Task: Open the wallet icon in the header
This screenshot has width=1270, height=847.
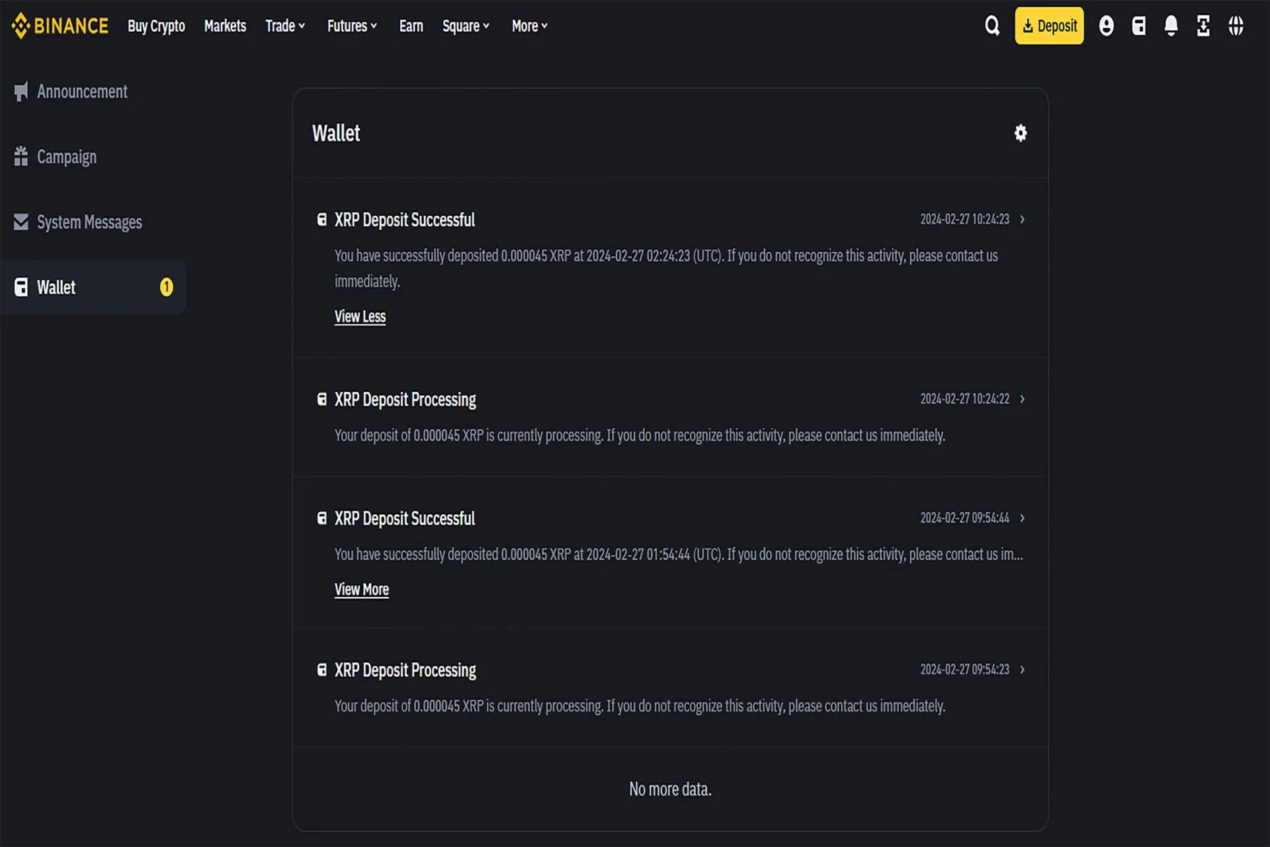Action: (1138, 26)
